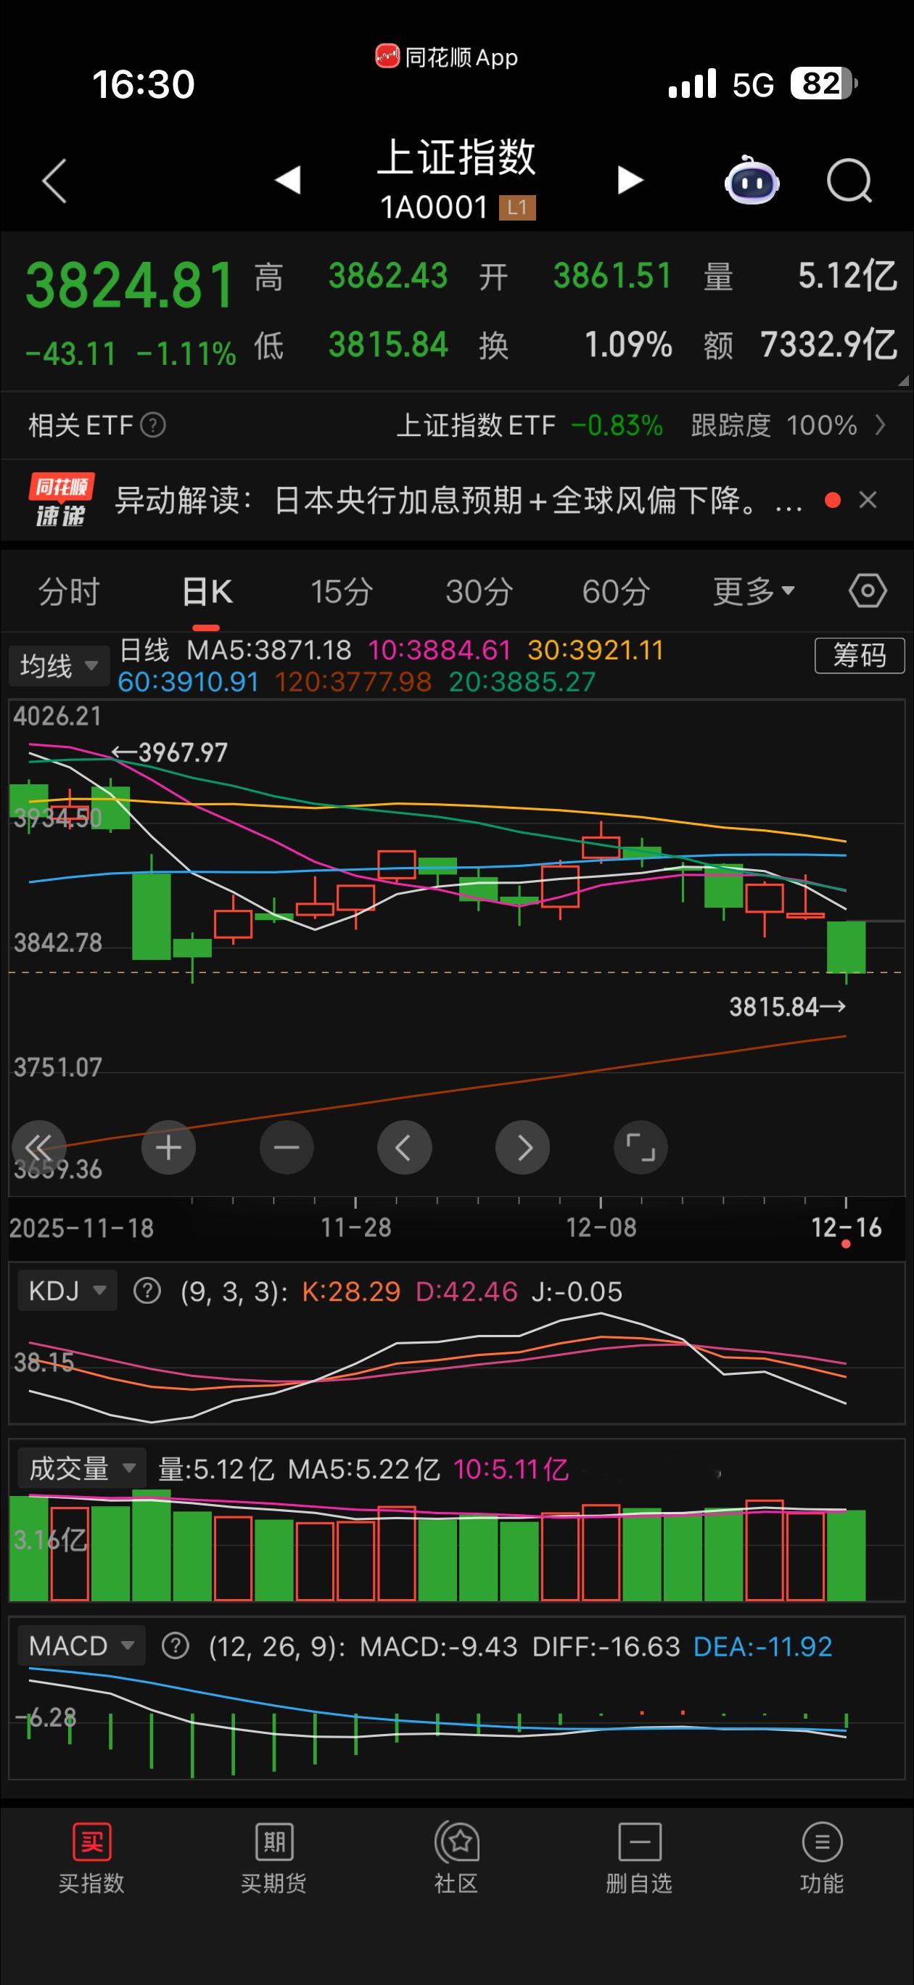
Task: Shift chart right with round arrow button
Action: click(x=522, y=1147)
